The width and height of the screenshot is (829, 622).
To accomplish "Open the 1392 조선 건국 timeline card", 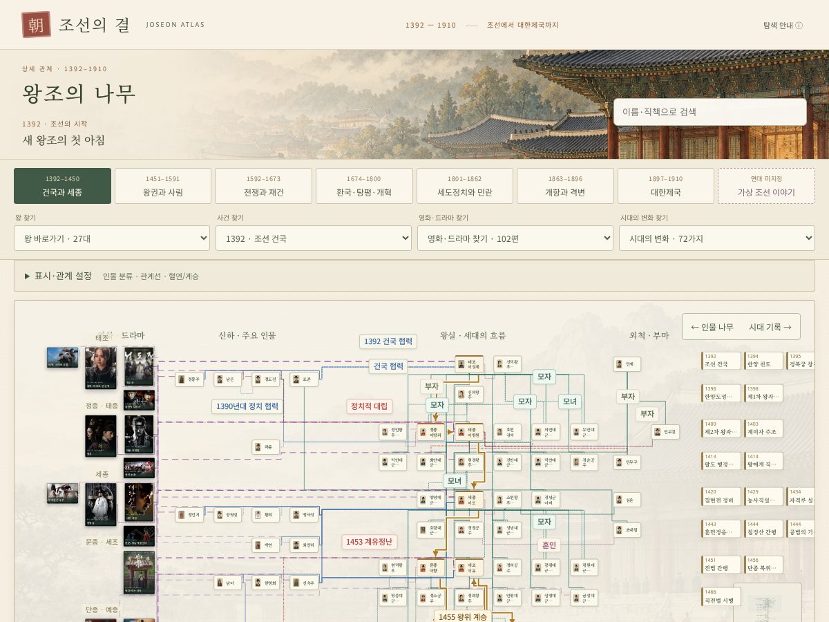I will pos(723,361).
